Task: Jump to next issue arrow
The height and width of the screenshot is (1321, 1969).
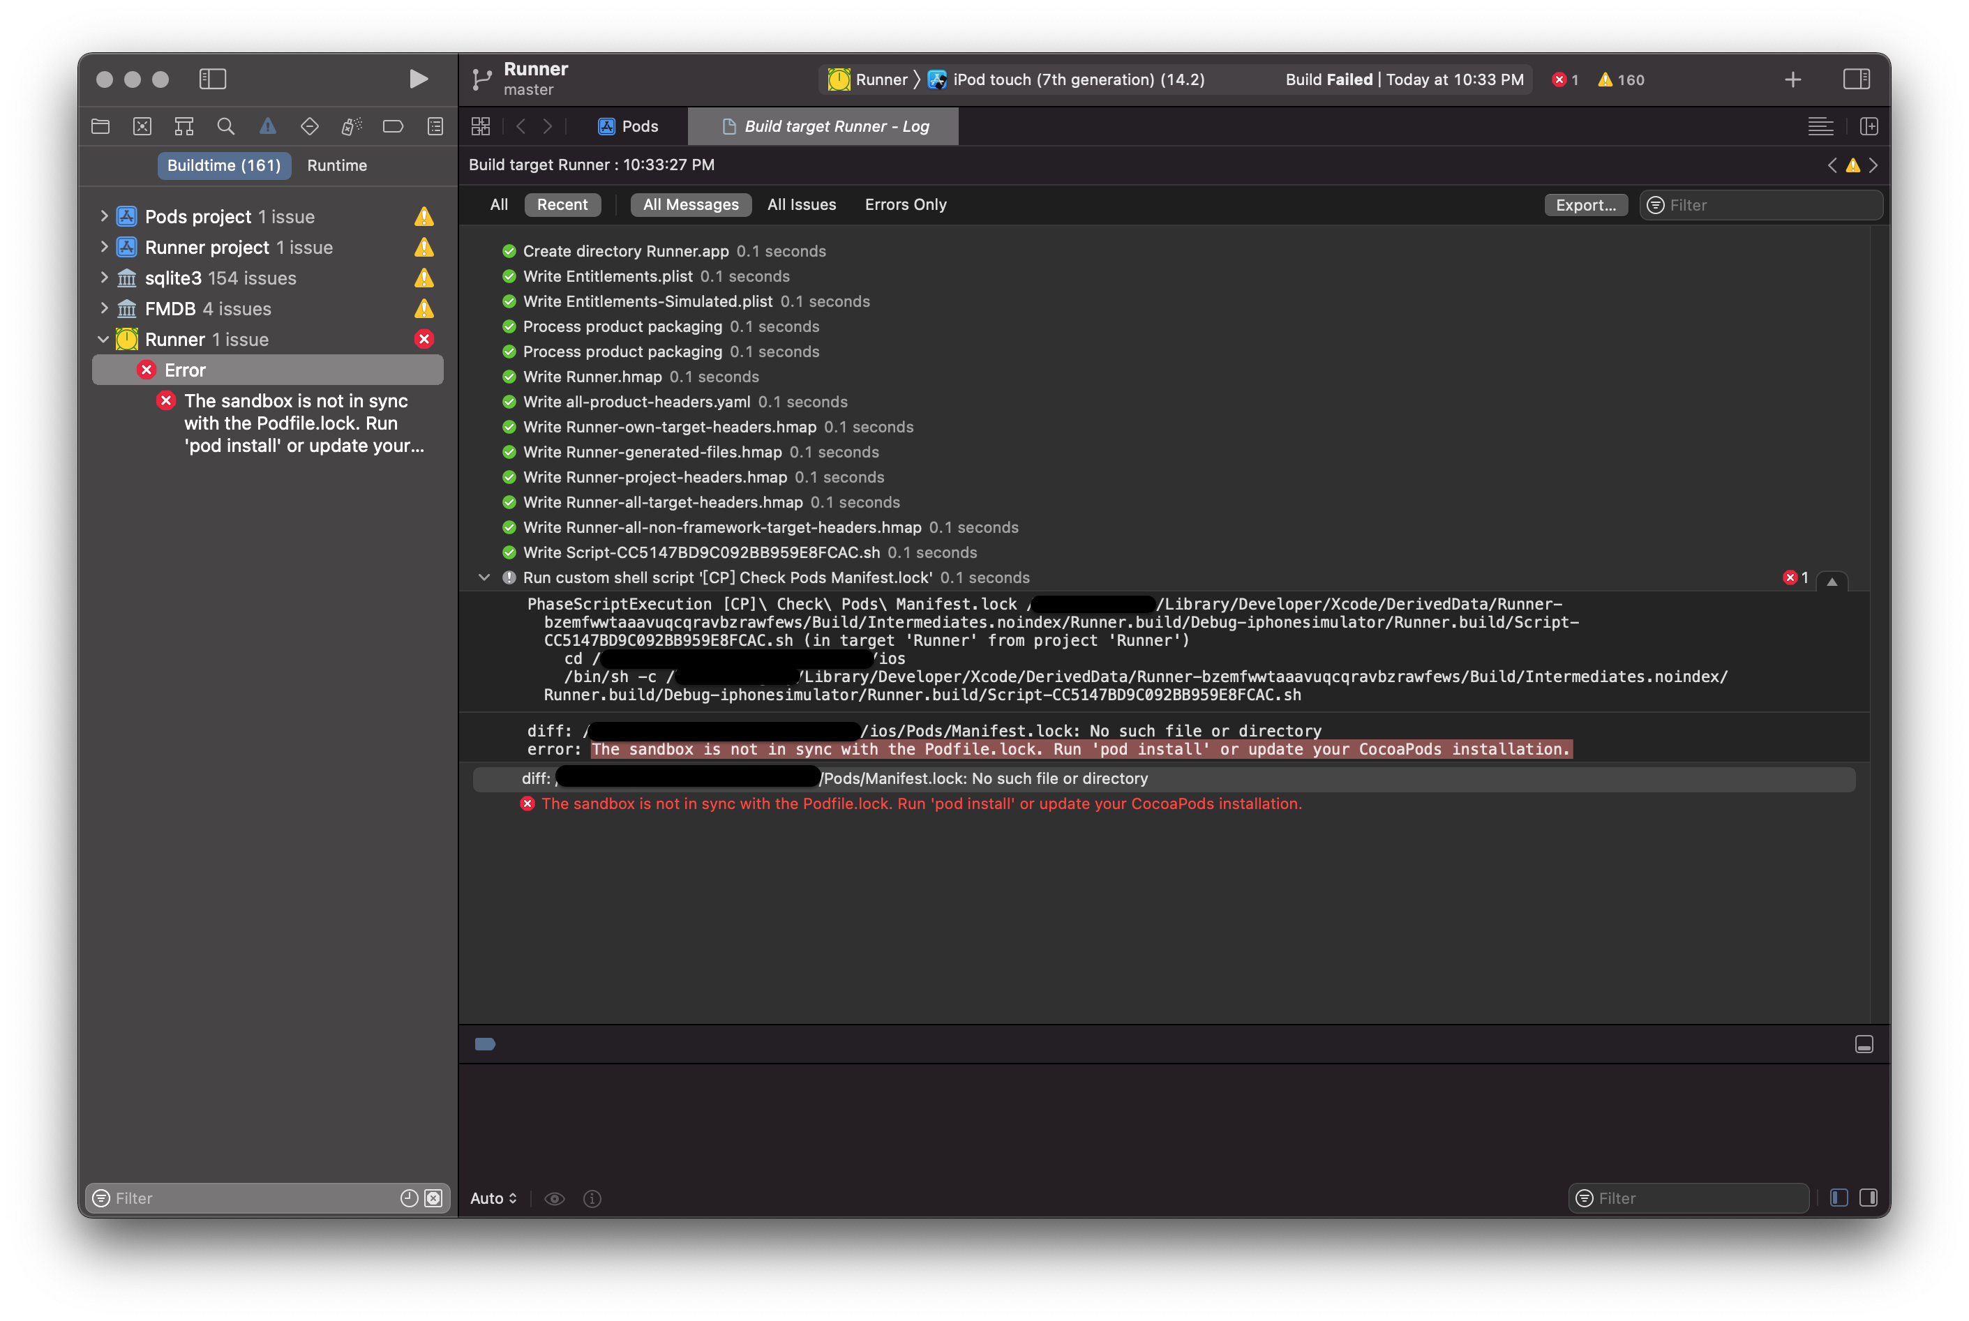Action: pyautogui.click(x=1873, y=165)
